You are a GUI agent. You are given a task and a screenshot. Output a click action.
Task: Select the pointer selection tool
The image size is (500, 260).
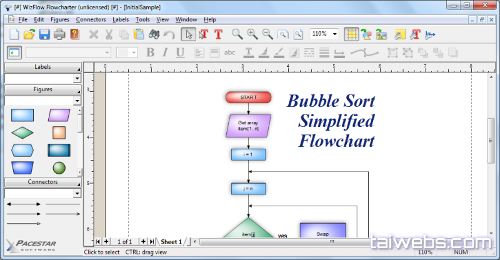point(189,34)
